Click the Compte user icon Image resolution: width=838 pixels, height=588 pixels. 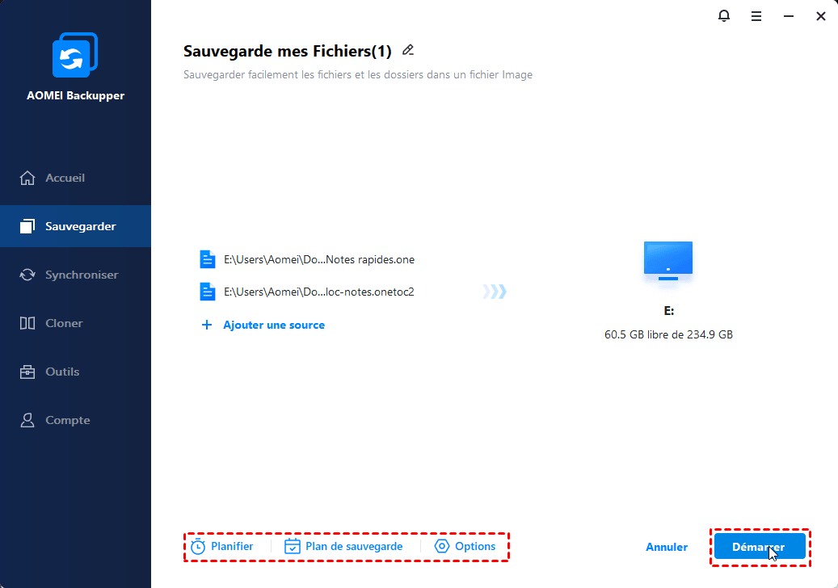coord(27,420)
